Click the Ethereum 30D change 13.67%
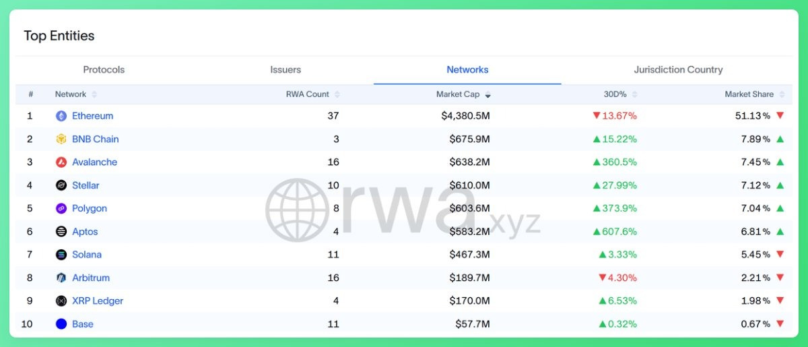 (615, 116)
